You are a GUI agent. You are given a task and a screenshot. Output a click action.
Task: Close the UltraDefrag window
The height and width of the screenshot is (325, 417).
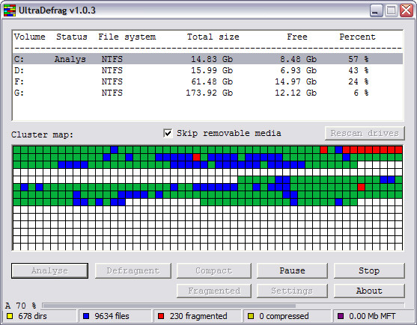[x=407, y=10]
